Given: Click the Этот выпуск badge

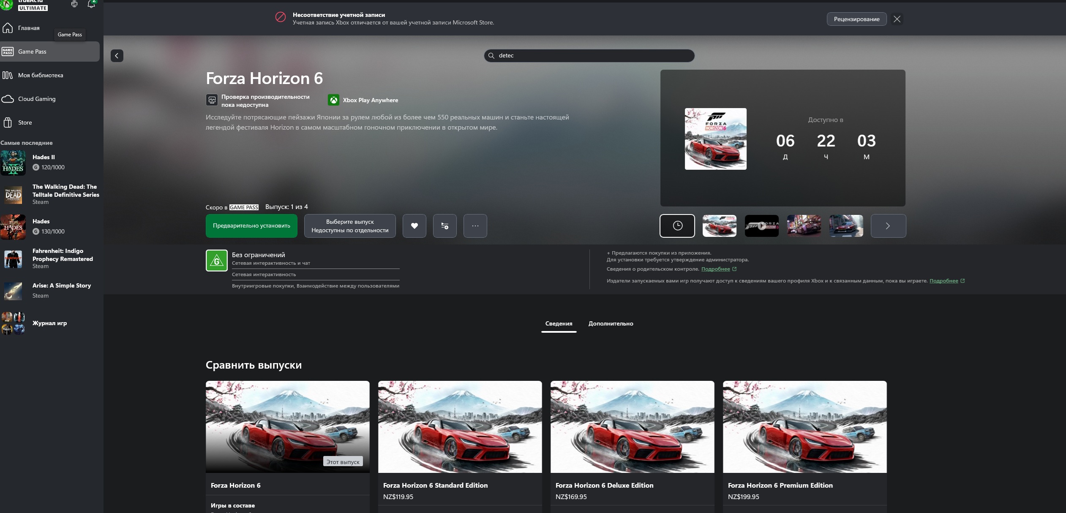Looking at the screenshot, I should (343, 462).
